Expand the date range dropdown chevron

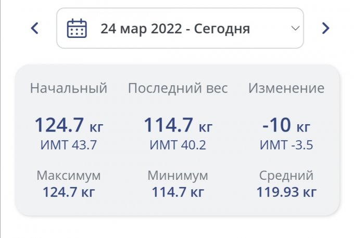pos(295,28)
